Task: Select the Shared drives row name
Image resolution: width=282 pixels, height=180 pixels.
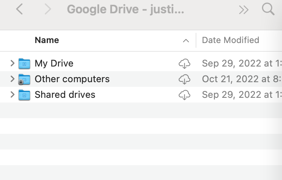Action: point(65,95)
